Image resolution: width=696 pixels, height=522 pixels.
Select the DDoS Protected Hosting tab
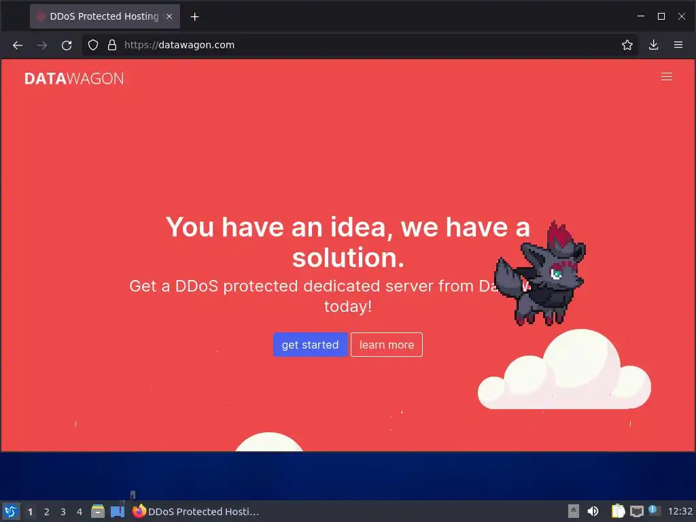pyautogui.click(x=105, y=16)
